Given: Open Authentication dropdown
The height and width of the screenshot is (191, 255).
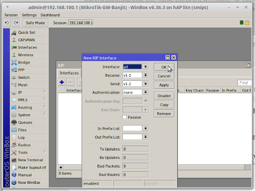Looking at the screenshot, I should (x=145, y=92).
